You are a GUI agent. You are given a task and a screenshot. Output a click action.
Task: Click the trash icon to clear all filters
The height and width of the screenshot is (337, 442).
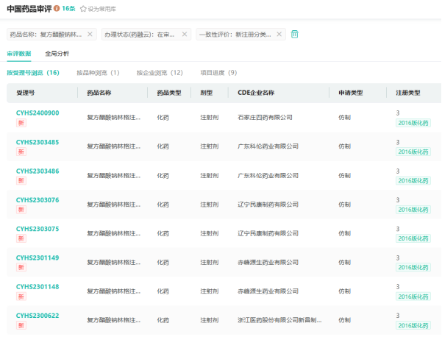[295, 34]
